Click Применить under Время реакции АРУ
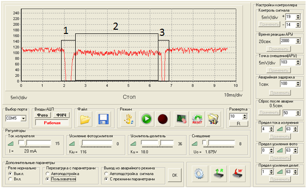This screenshot has width=306, height=188. pos(278,49)
